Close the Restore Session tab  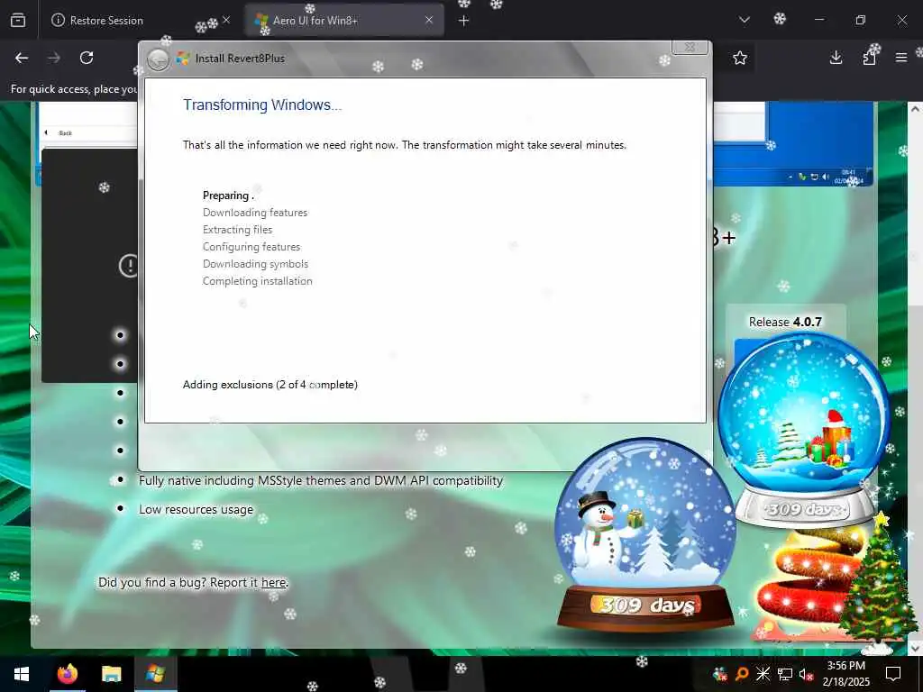(226, 20)
